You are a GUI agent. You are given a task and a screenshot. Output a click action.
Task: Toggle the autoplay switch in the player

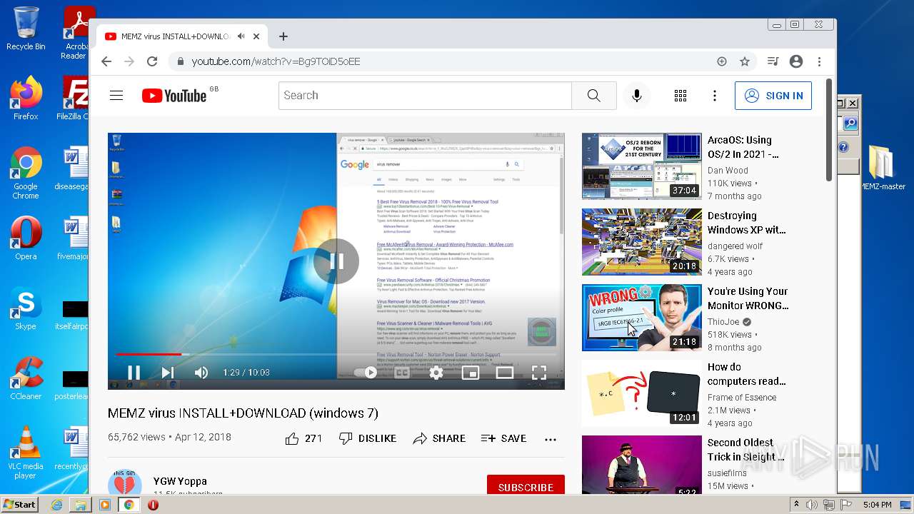pyautogui.click(x=366, y=372)
